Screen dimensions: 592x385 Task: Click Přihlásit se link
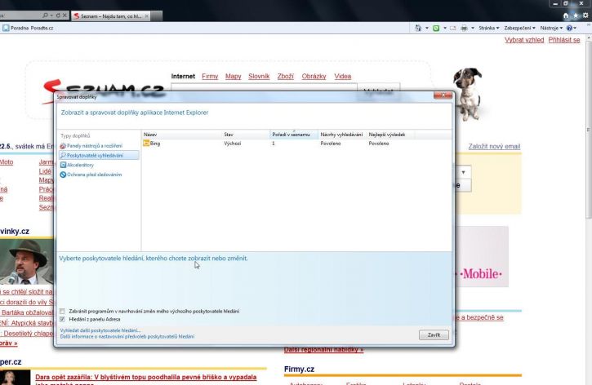click(x=564, y=40)
